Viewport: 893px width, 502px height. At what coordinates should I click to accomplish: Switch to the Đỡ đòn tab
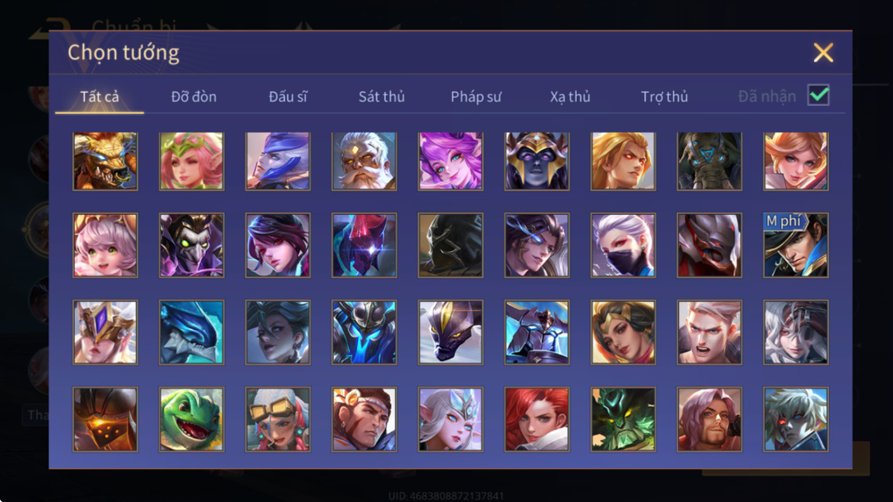click(194, 97)
